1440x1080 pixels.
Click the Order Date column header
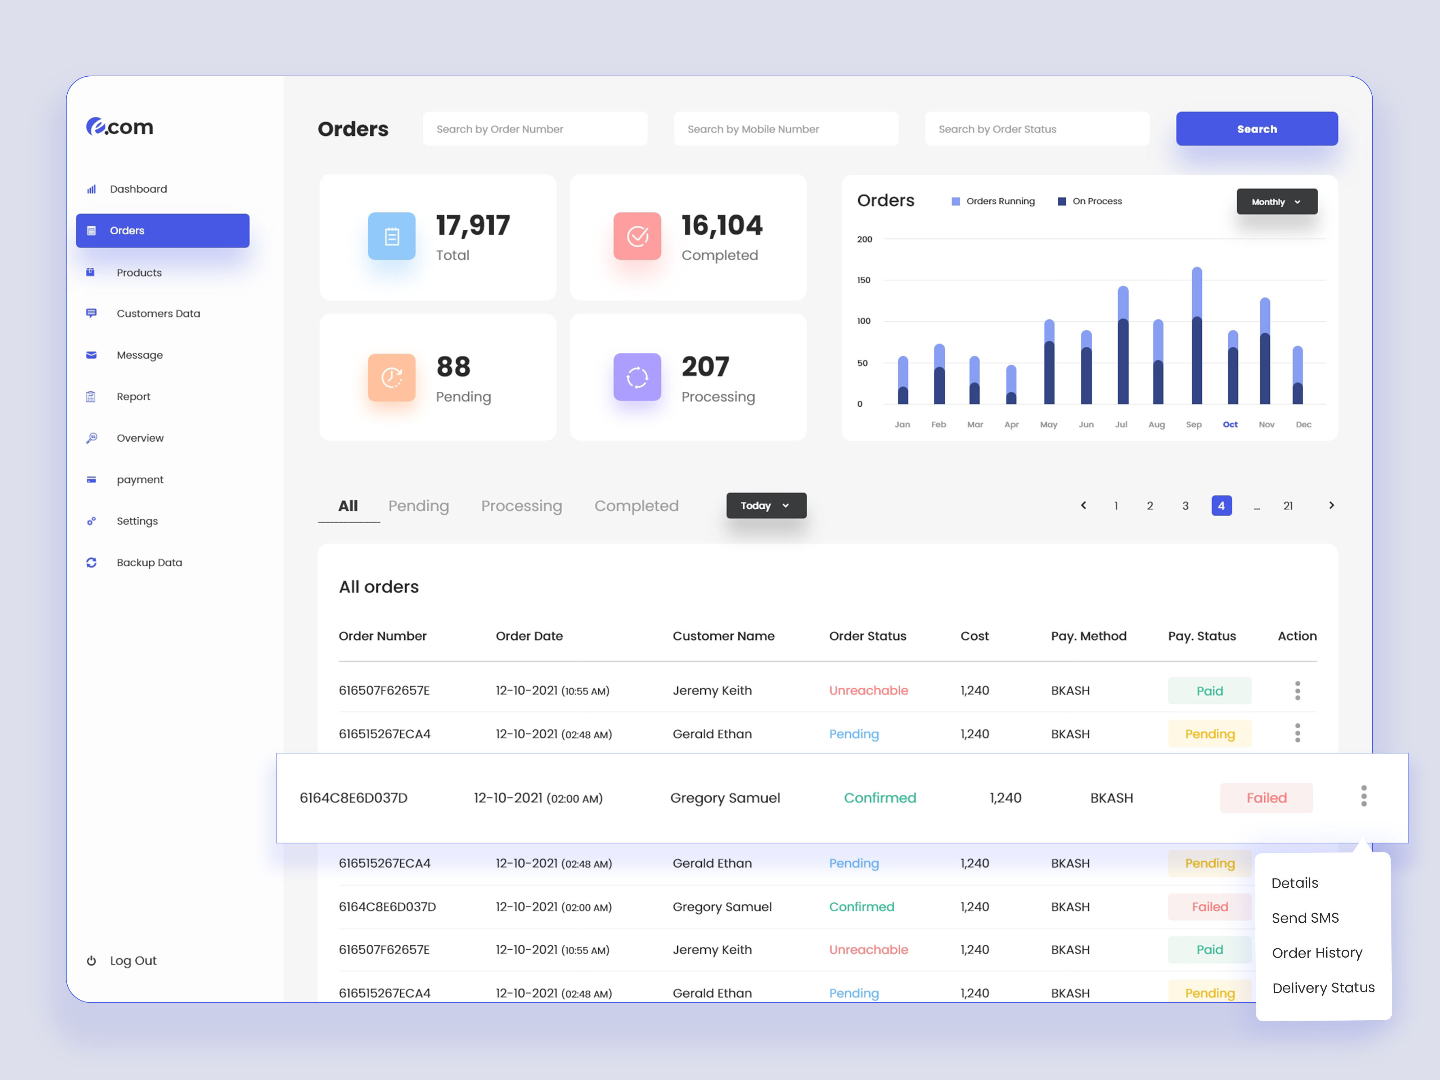[x=529, y=636]
